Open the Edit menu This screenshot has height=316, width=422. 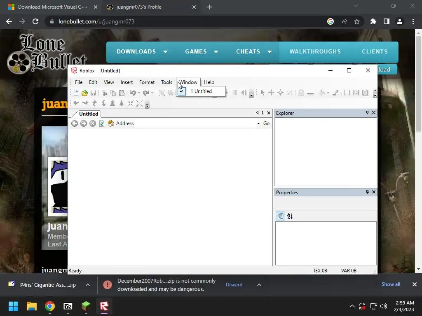[93, 82]
